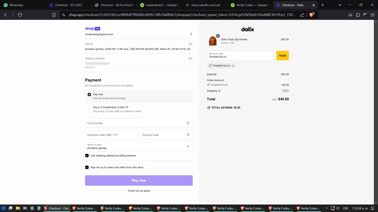This screenshot has width=378, height=212.
Task: Open Windows Start menu
Action: pos(4,208)
